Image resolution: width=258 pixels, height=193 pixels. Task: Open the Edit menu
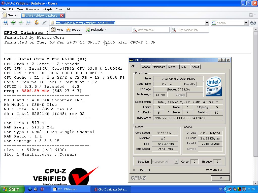[x=11, y=9]
